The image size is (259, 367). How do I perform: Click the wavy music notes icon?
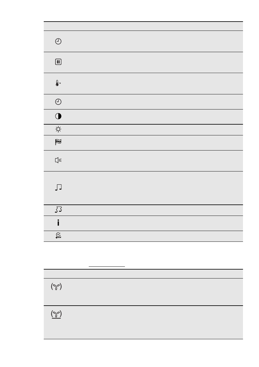(58, 210)
